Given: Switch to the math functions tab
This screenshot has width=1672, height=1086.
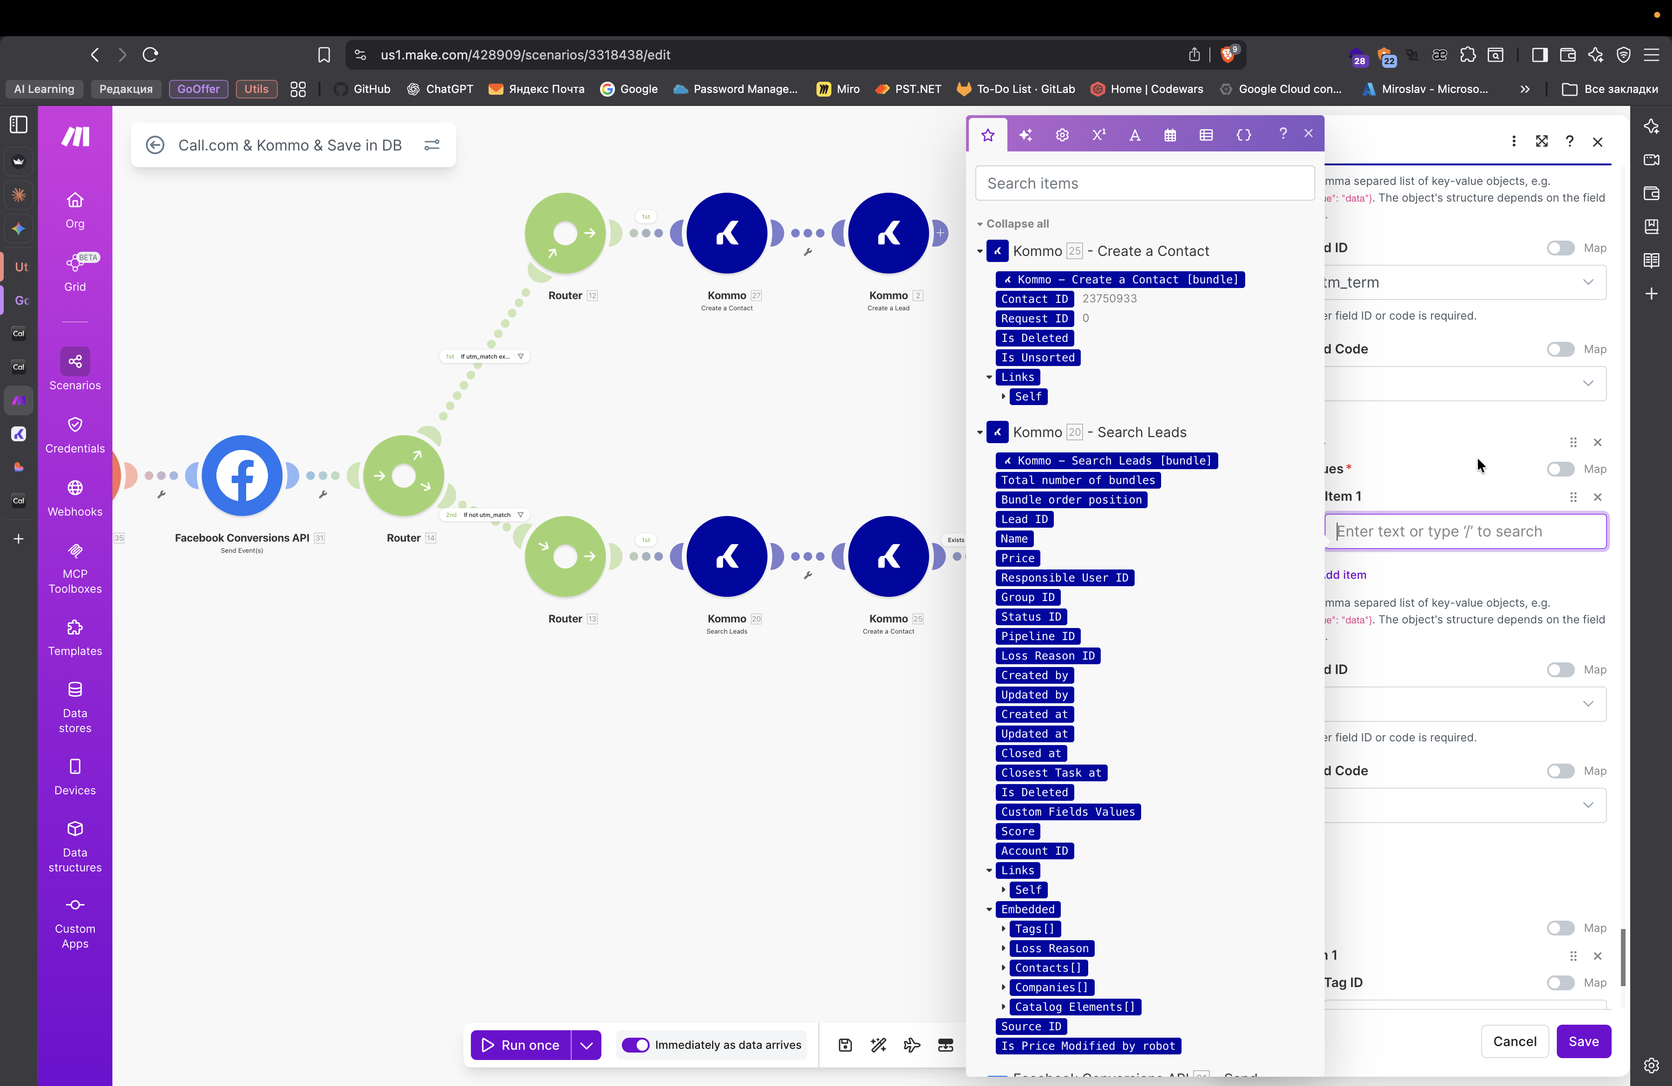Looking at the screenshot, I should (x=1099, y=135).
